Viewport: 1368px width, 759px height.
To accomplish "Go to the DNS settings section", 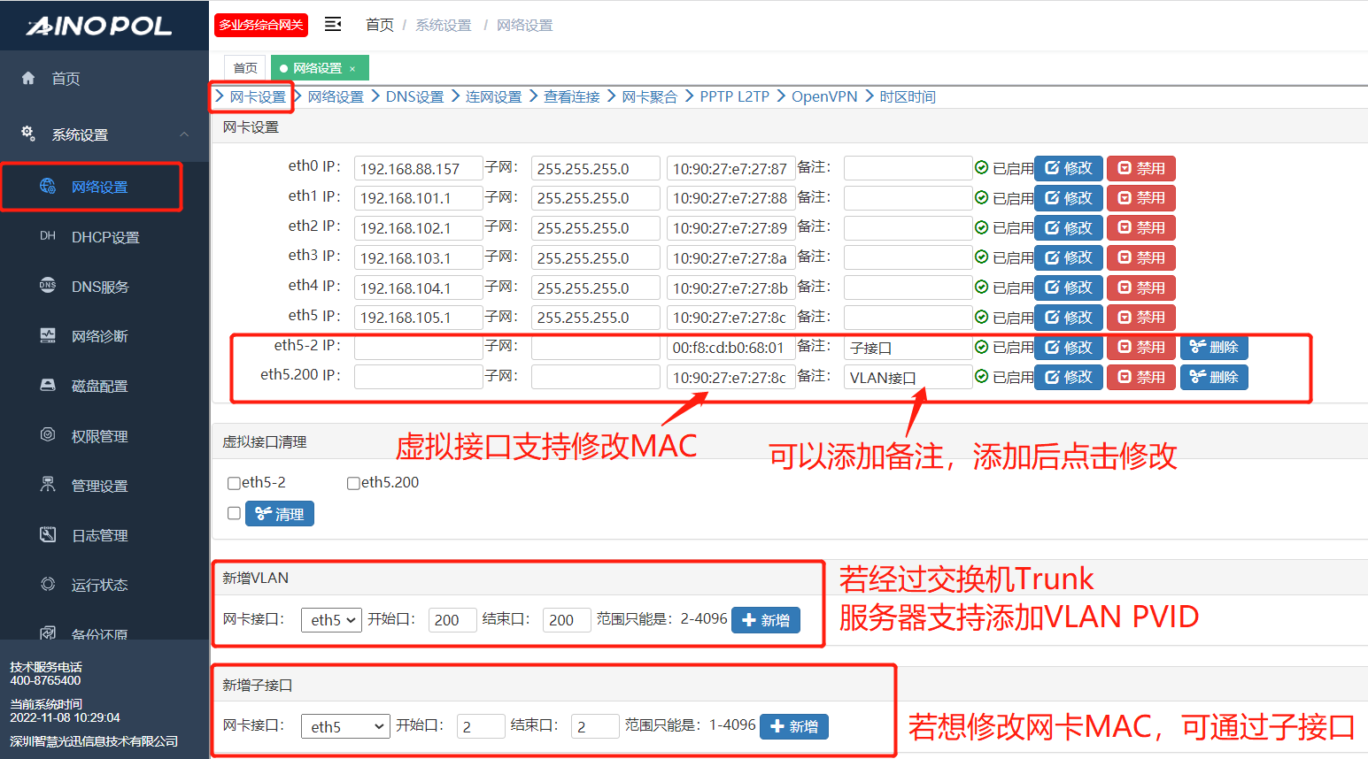I will (x=414, y=96).
